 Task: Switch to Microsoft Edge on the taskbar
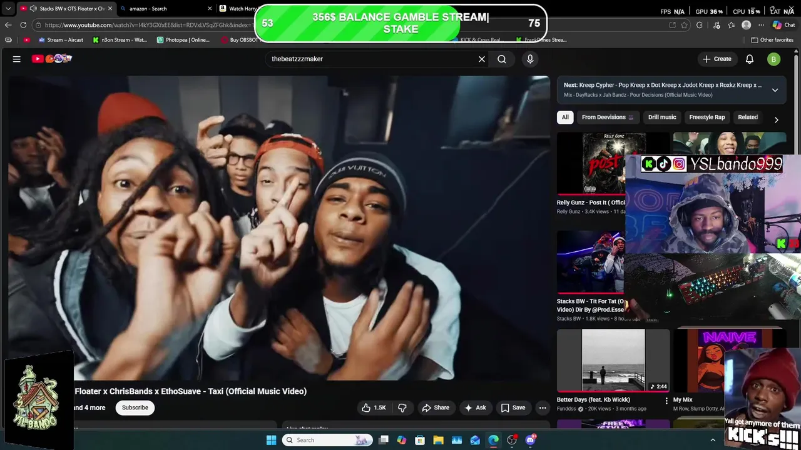(494, 440)
